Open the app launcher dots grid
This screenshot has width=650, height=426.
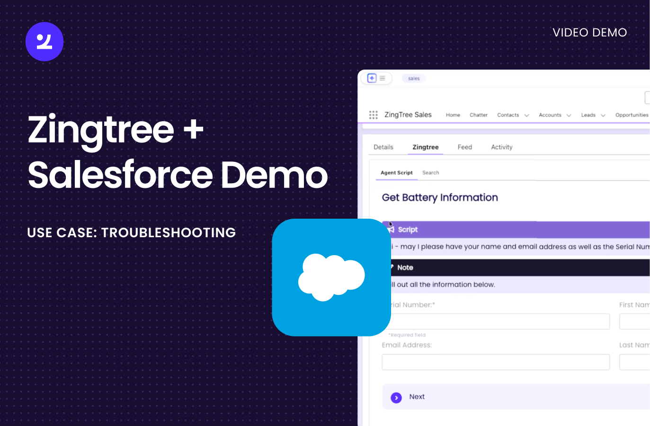pos(374,115)
